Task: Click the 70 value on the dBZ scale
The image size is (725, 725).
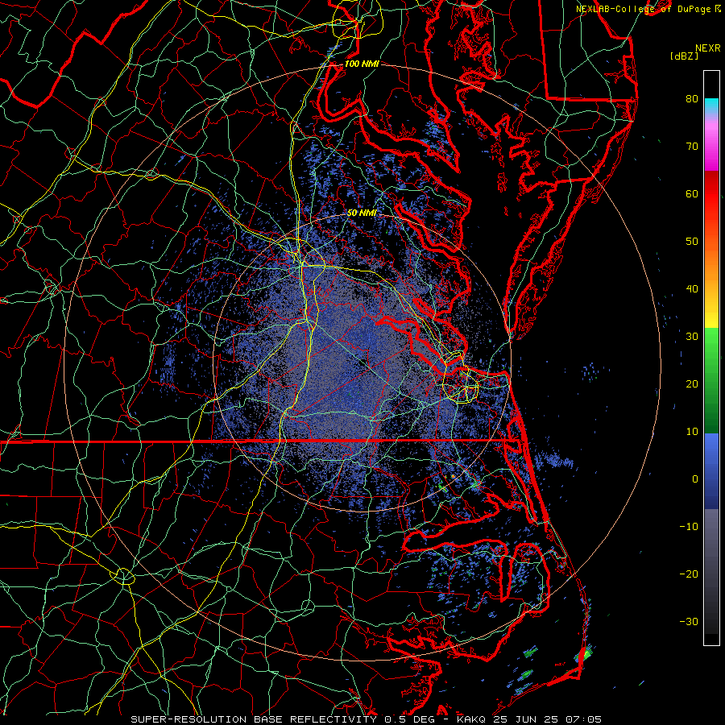Action: (x=692, y=146)
